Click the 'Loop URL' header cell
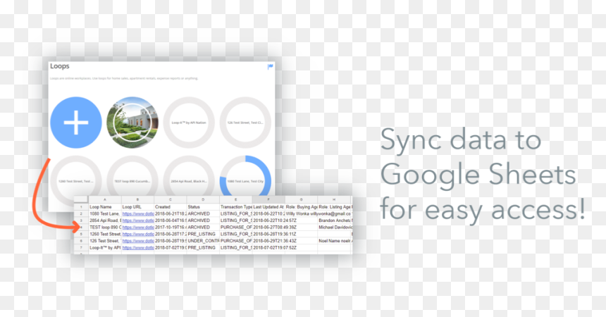Image resolution: width=606 pixels, height=317 pixels. (137, 207)
